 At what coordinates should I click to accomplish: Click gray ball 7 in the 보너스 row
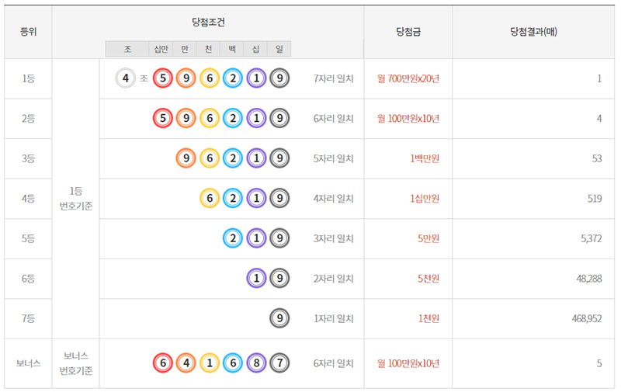tap(279, 363)
